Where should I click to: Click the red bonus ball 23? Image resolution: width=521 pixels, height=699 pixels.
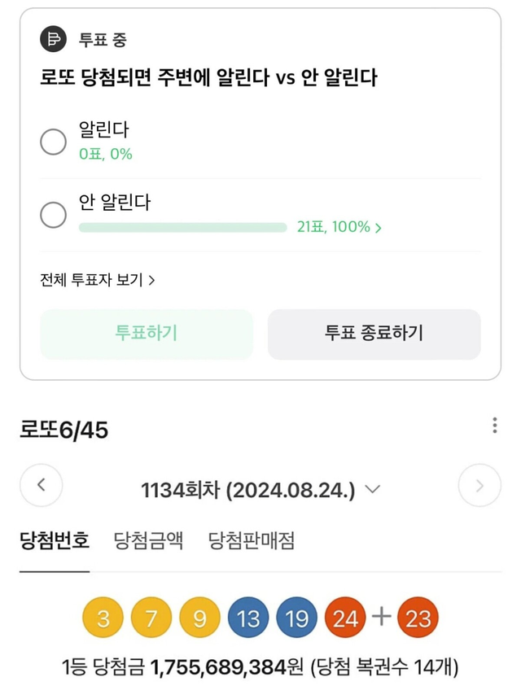point(418,618)
